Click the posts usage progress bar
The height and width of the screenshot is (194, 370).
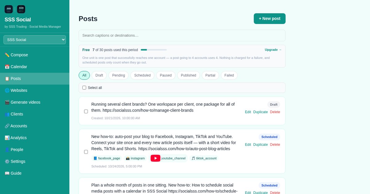[x=154, y=50]
